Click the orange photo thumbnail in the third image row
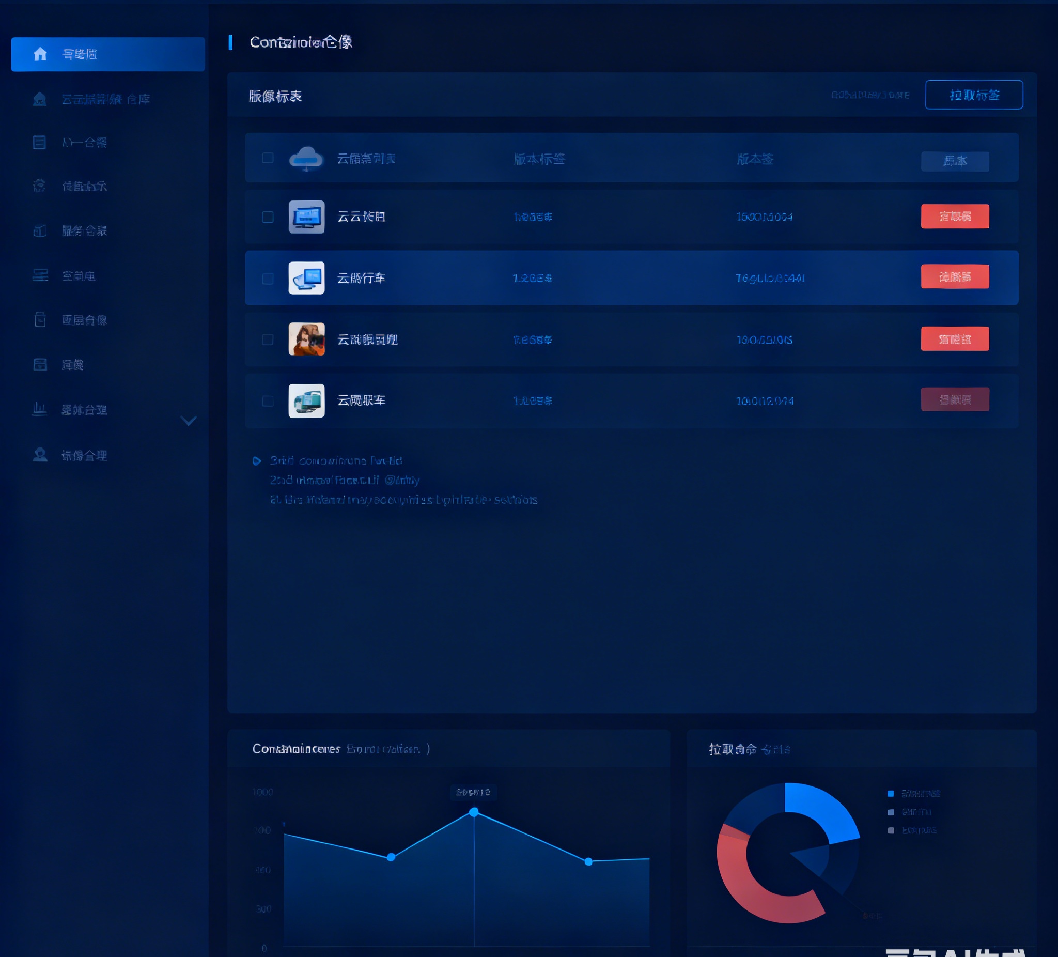 click(306, 339)
